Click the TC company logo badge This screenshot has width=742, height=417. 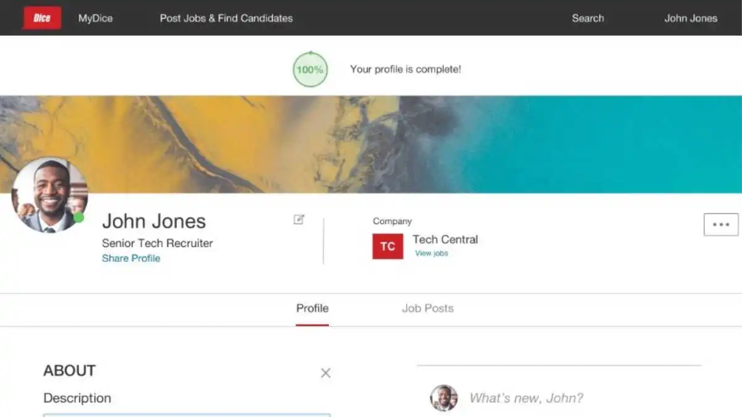coord(387,246)
